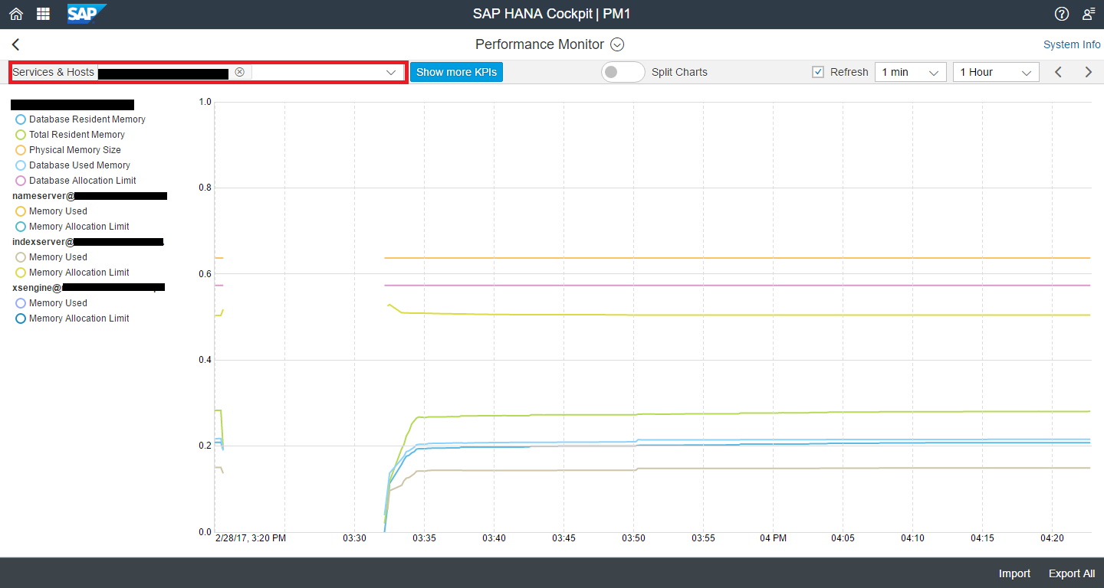Toggle nameserver Memory Allocation Limit legend circle
Viewport: 1104px width, 588px height.
click(x=21, y=227)
